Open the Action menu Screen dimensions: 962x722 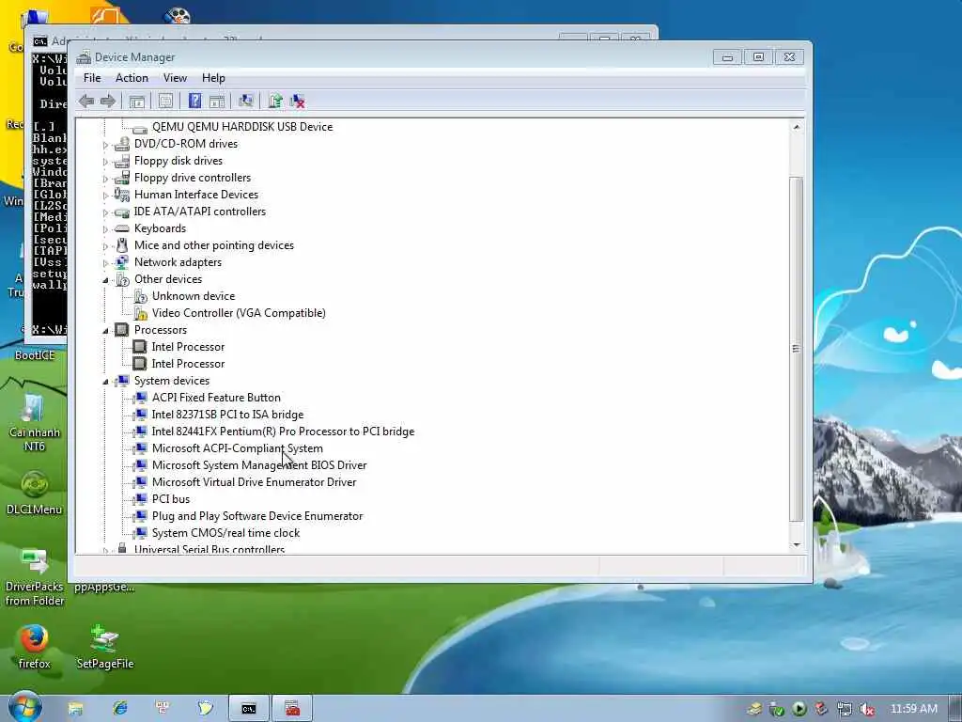pos(132,78)
